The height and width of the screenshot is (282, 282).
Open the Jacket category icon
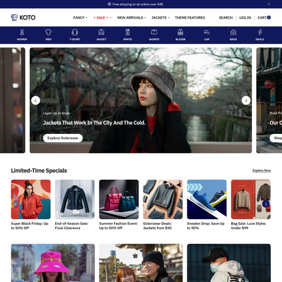coord(101,32)
